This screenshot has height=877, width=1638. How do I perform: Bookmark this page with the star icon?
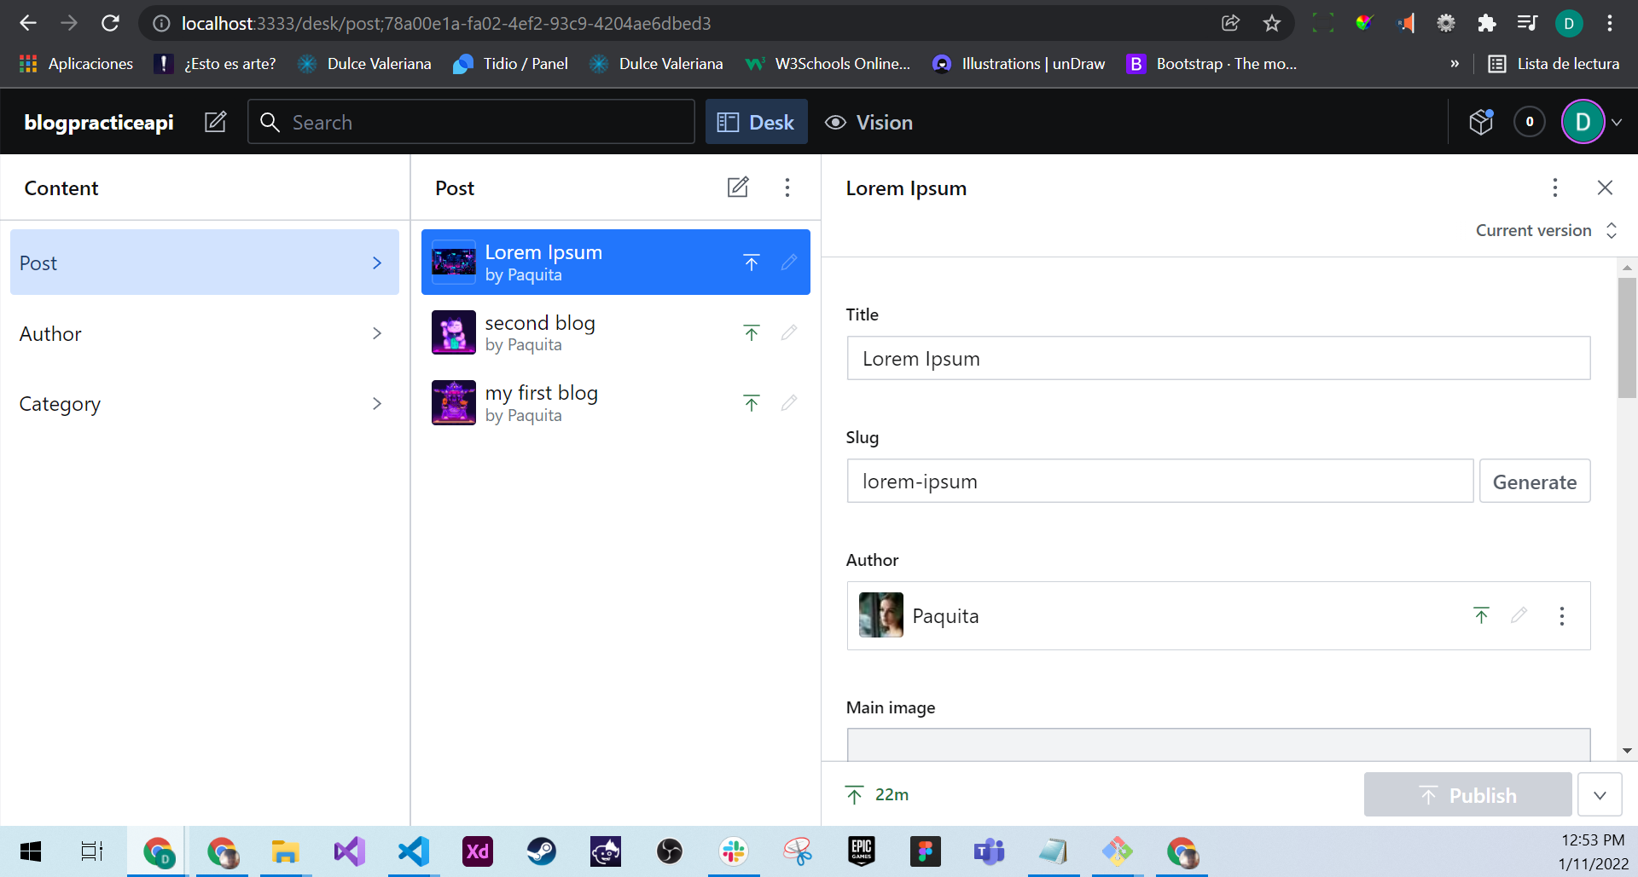1272,23
